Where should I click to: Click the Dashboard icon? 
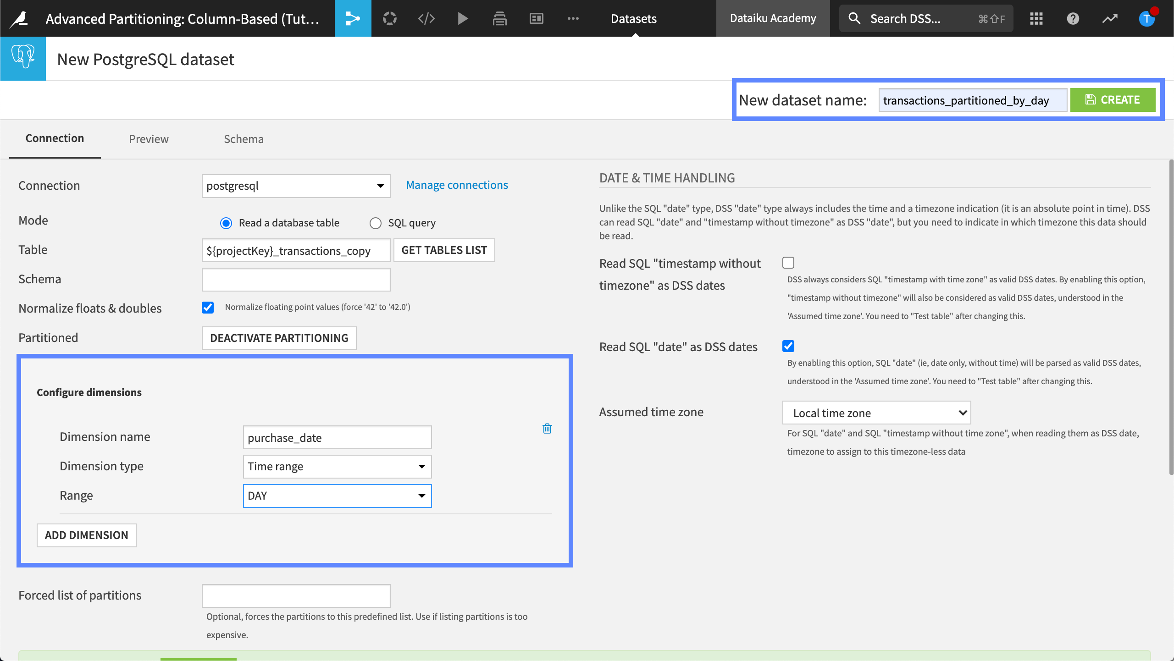(x=536, y=18)
